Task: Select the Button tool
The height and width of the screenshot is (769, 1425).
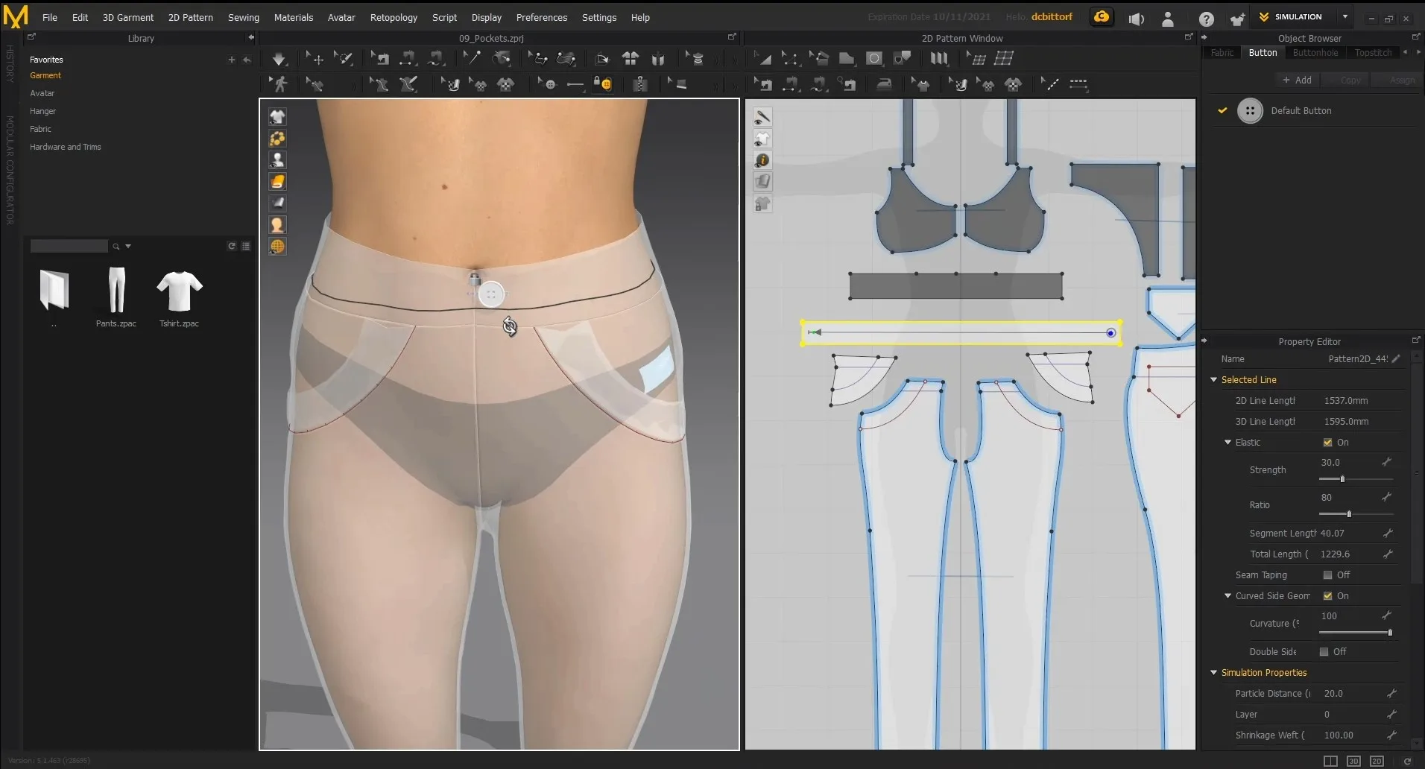Action: [550, 84]
